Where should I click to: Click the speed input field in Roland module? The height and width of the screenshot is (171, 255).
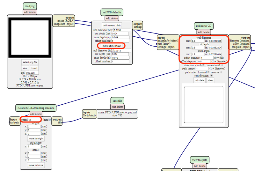pos(34,119)
